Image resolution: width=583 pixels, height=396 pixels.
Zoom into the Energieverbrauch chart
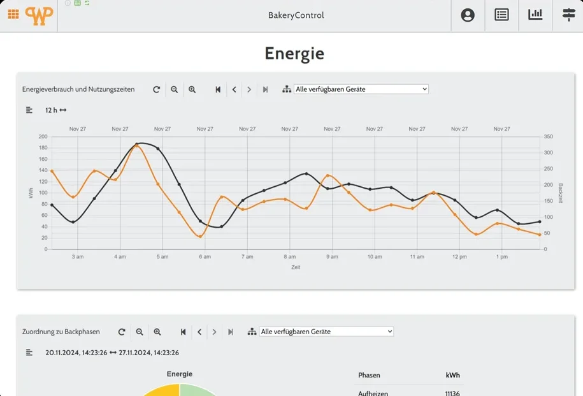pyautogui.click(x=192, y=89)
